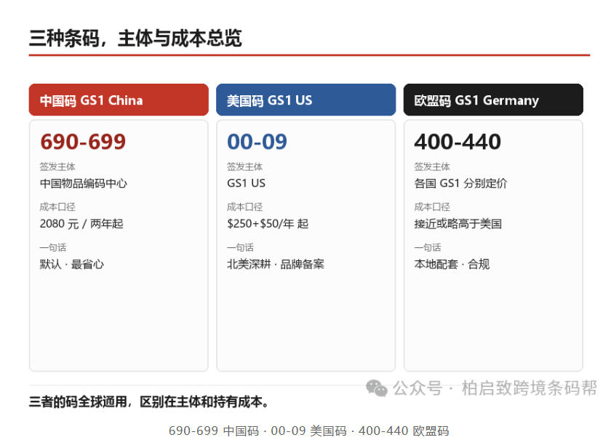Click 成本口径 label in the US card

244,207
